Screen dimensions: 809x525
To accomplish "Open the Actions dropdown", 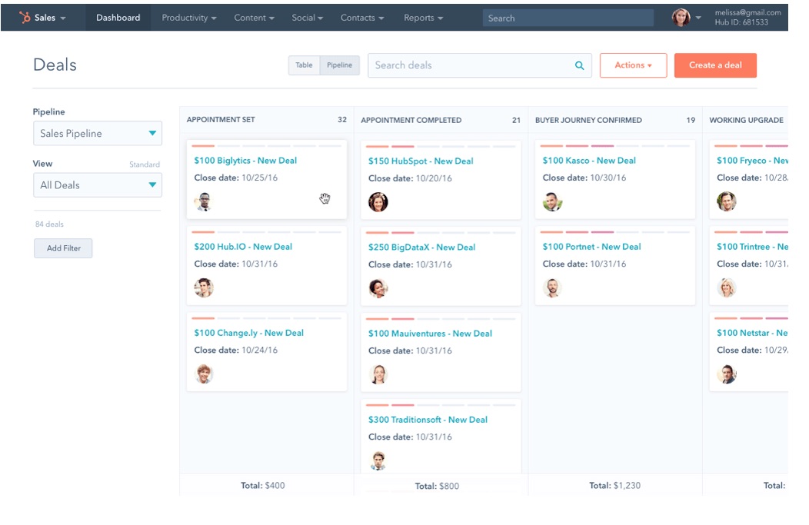I will pos(633,65).
